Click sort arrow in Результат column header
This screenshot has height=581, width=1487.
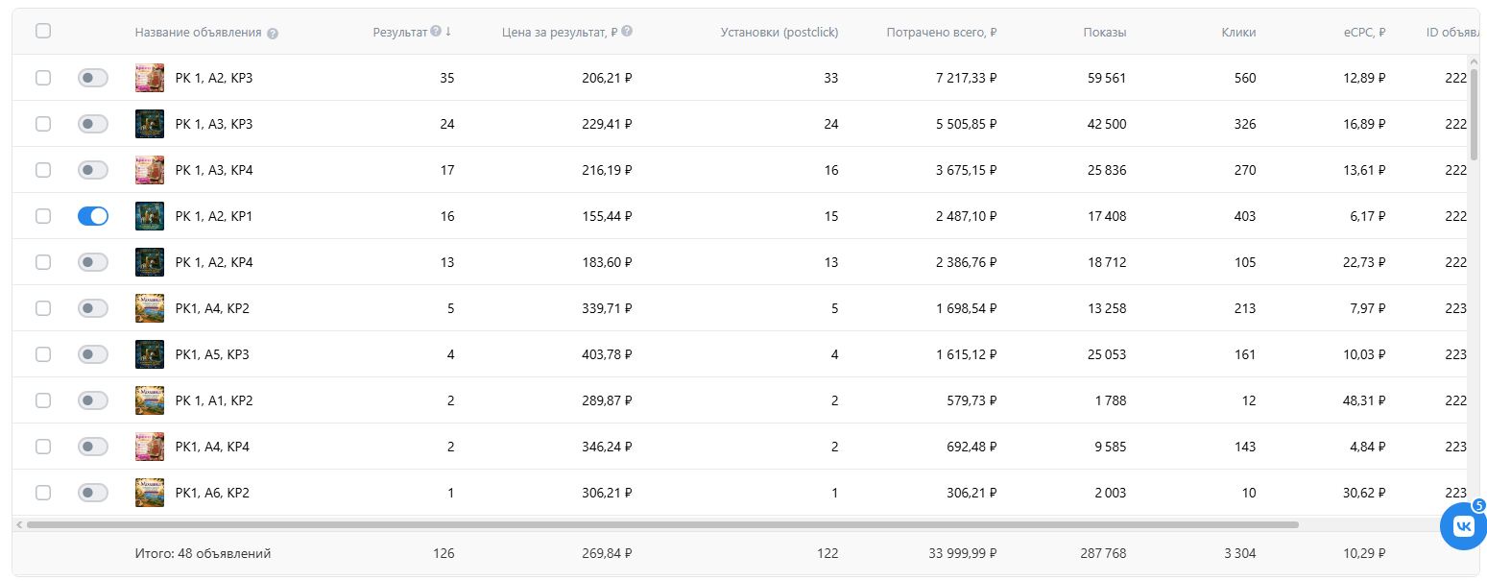448,31
